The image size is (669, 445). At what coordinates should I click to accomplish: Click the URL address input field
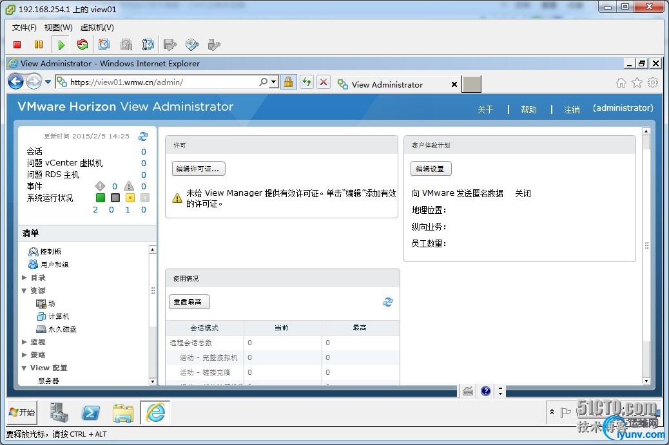click(x=162, y=82)
